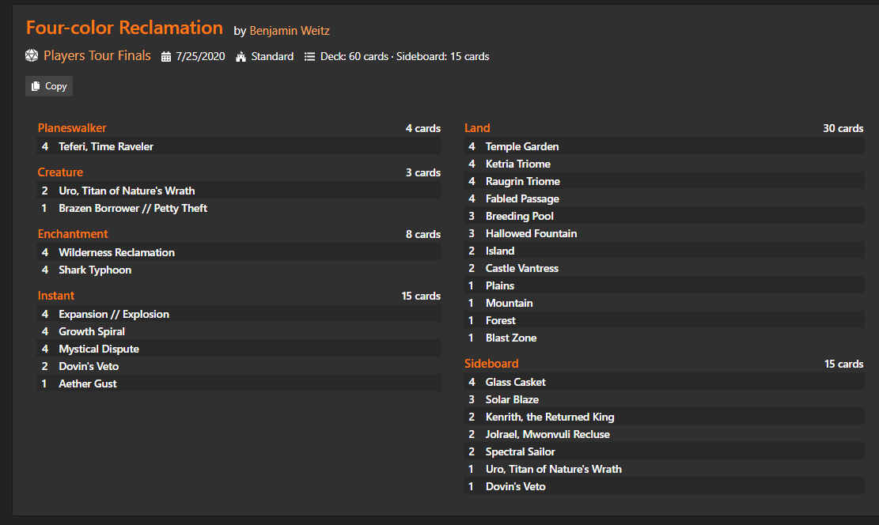
Task: Click the Deck: 60 cards · Sideboard: 15 cards text
Action: (405, 57)
